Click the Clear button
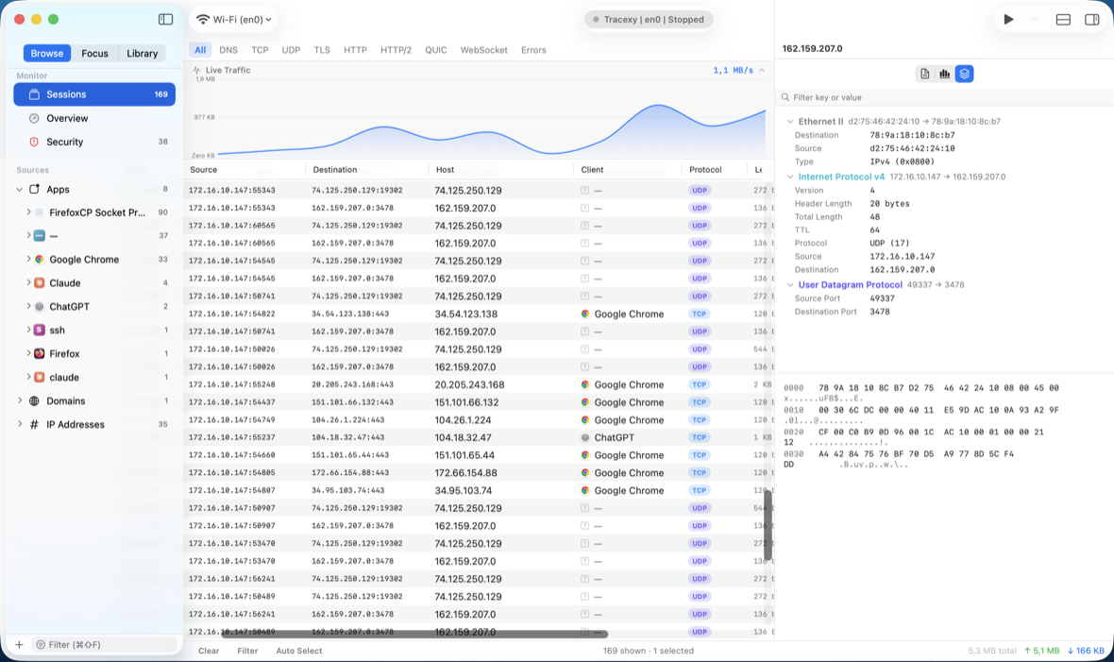1114x662 pixels. (x=209, y=651)
